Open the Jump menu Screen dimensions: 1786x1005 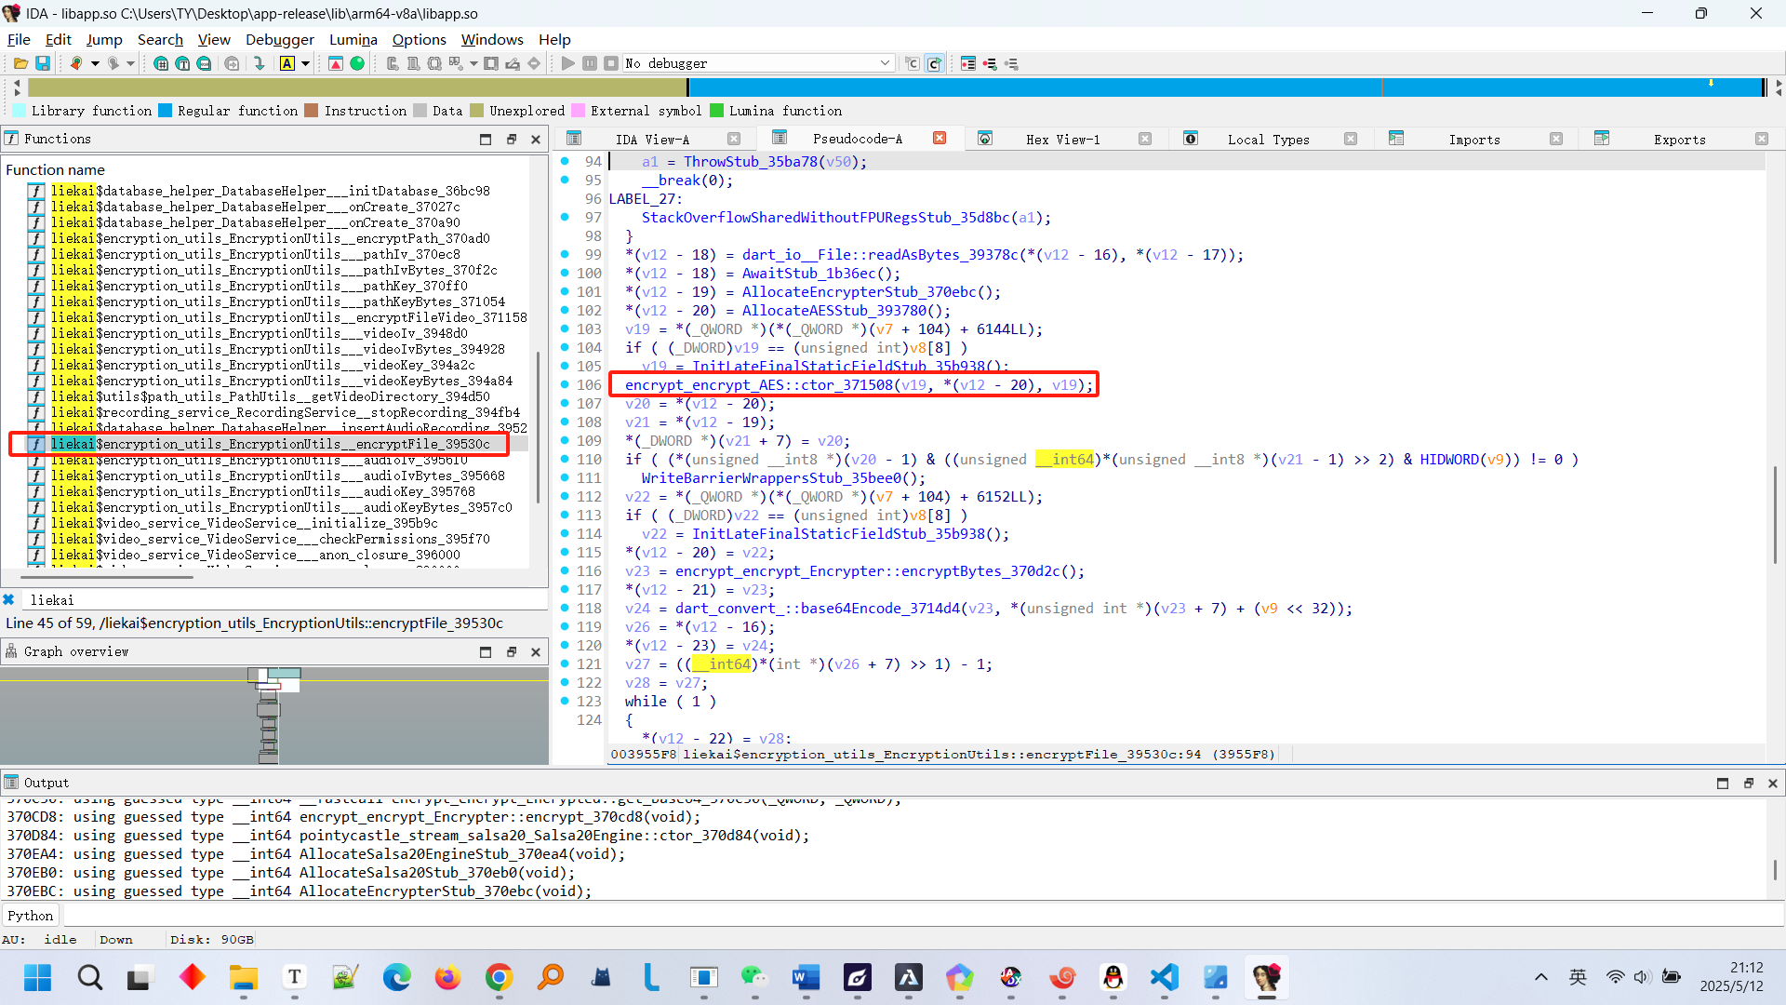pos(104,39)
